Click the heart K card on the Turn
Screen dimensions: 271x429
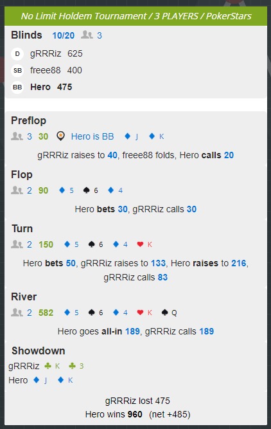coord(144,244)
